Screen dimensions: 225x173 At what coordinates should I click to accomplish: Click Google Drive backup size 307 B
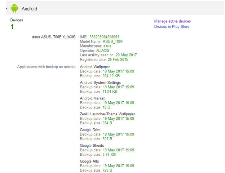point(107,139)
